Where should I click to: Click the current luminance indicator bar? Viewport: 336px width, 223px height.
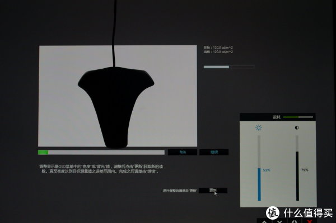229,67
